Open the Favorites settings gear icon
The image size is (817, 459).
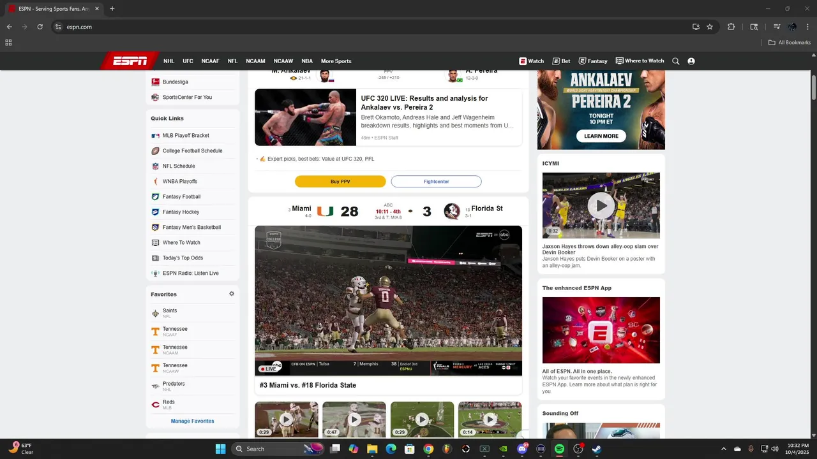232,294
